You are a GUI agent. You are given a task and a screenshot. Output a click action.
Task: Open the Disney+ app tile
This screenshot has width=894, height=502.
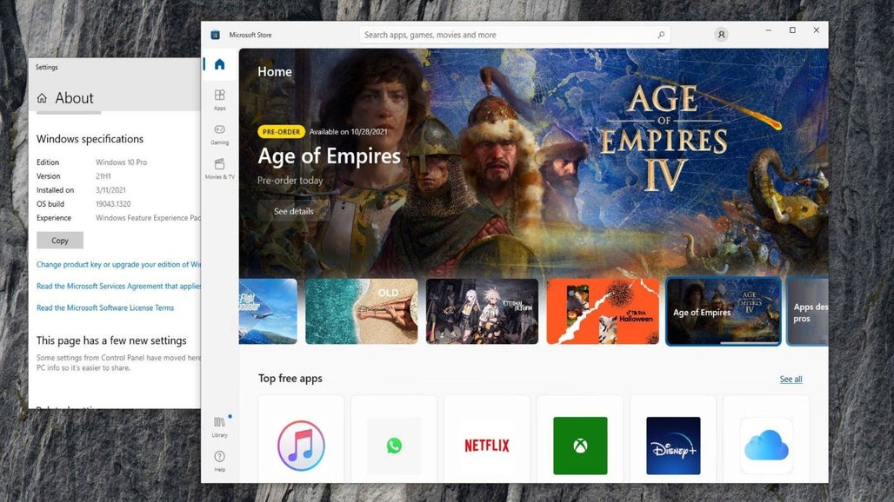pos(673,445)
